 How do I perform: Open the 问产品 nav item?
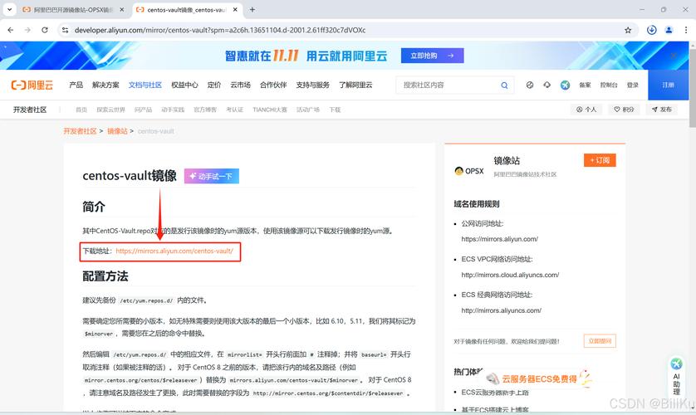[143, 110]
